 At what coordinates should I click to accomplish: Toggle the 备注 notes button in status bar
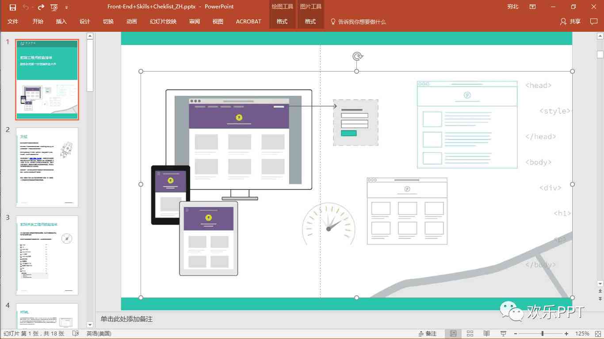tap(428, 334)
